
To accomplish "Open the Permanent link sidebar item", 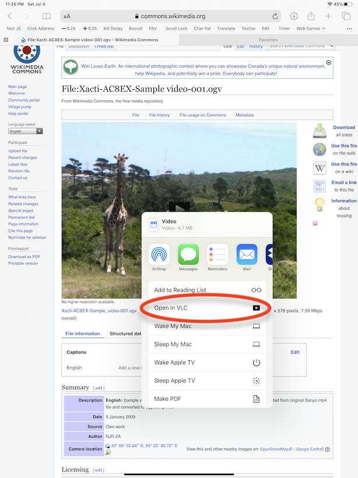I will 22,217.
